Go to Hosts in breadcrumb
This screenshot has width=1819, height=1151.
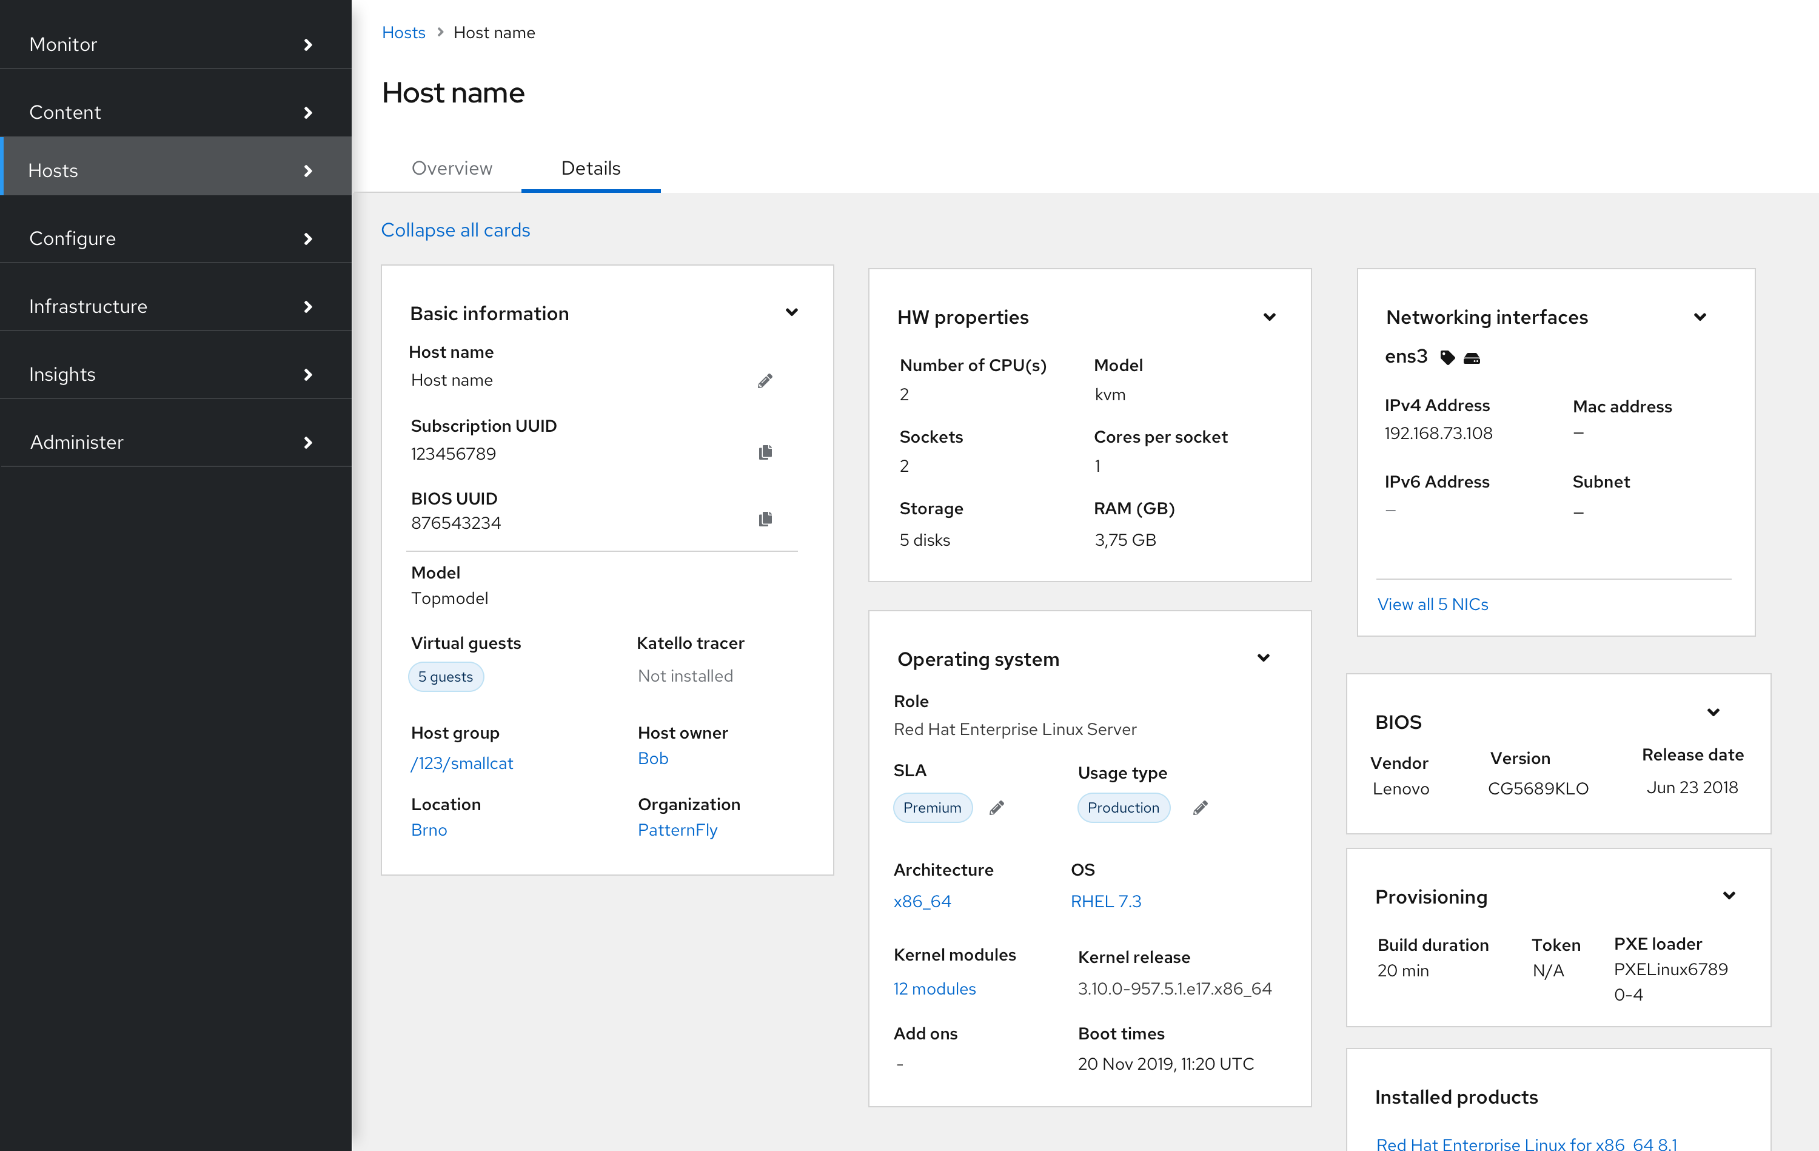[403, 33]
